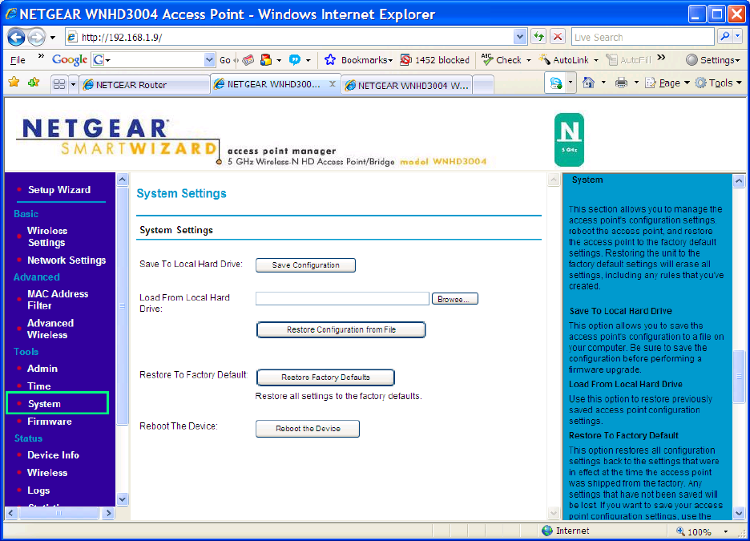Viewport: 750px width, 541px height.
Task: Click the green Refresh page icon
Action: click(538, 36)
